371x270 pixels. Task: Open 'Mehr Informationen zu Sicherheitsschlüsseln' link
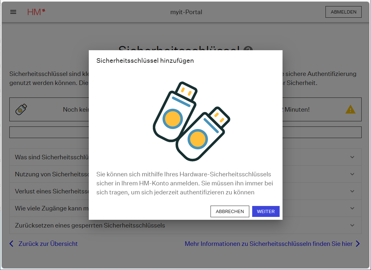pos(268,244)
